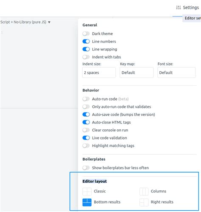This screenshot has width=201, height=212.
Task: Turn off Line numbers
Action: [86, 42]
